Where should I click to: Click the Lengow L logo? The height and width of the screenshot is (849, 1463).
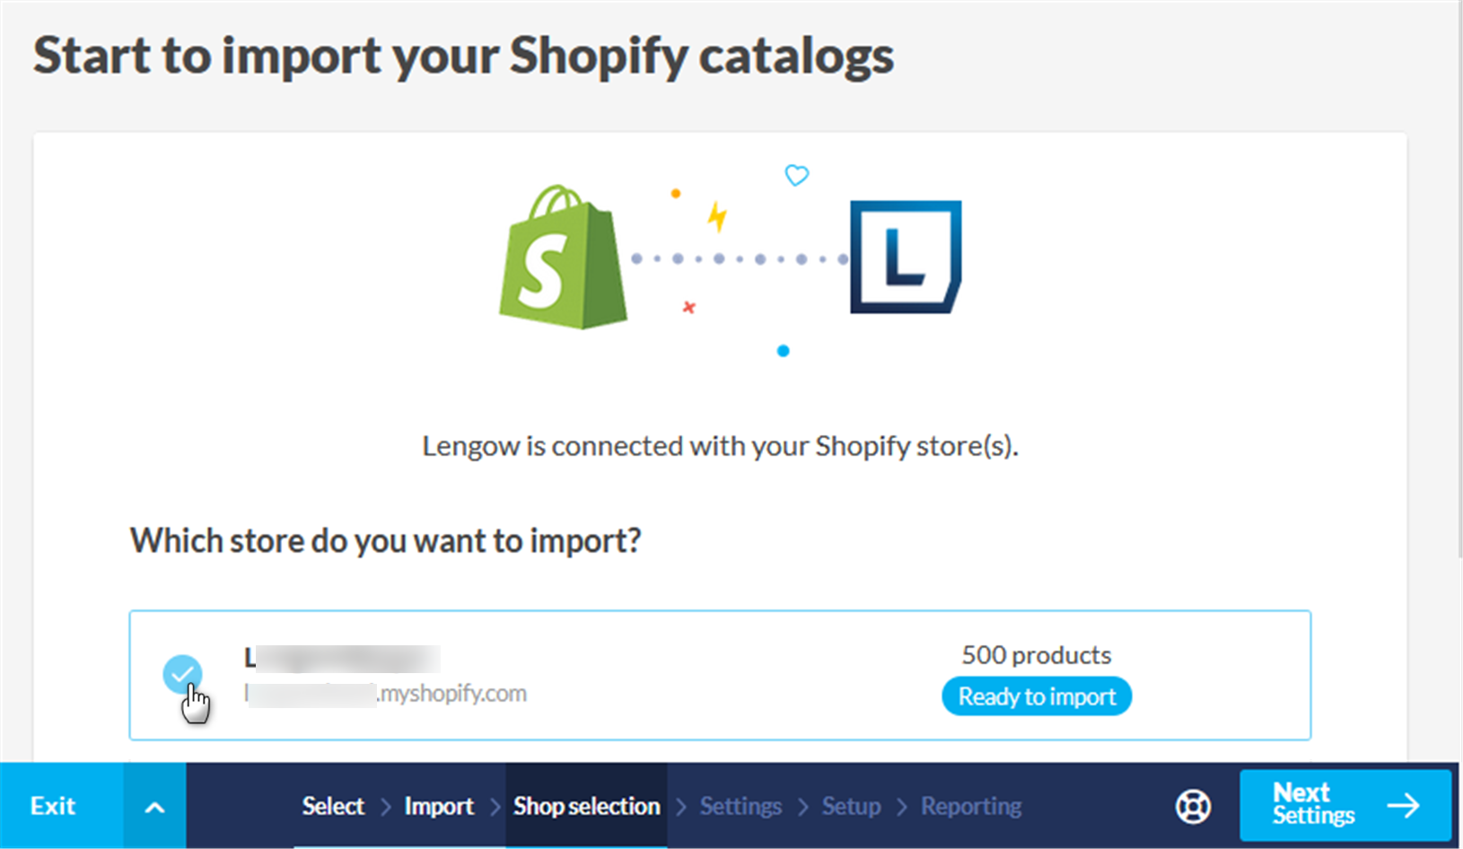click(905, 257)
